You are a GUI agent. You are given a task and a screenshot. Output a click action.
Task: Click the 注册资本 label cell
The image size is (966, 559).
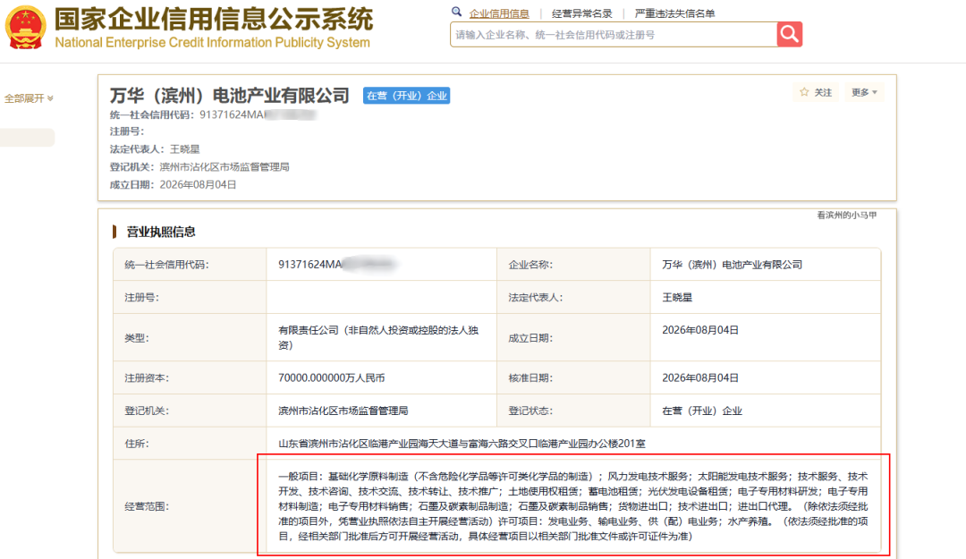tap(190, 377)
